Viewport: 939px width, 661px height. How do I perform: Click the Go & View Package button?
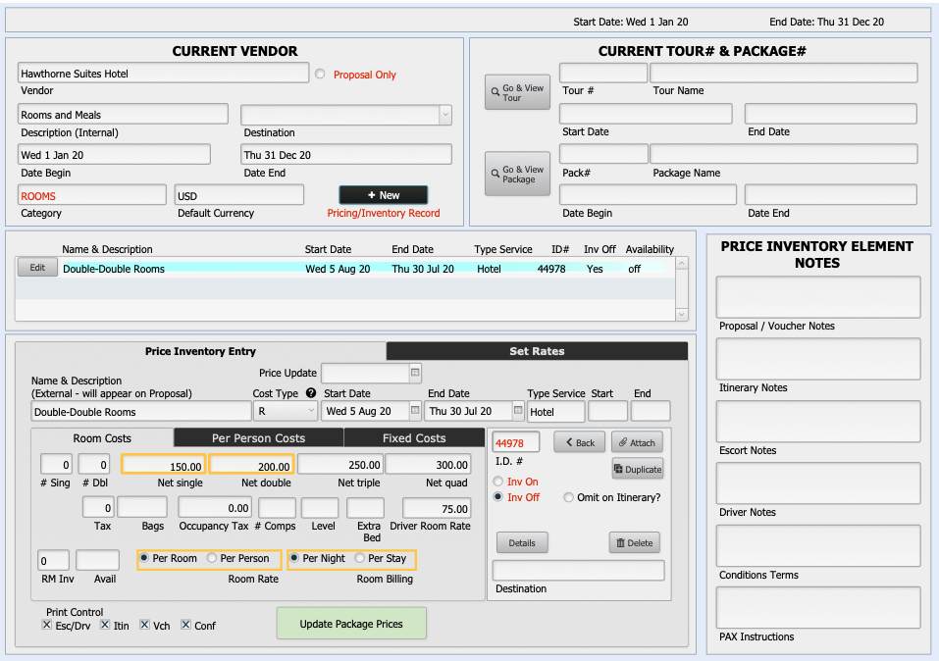pyautogui.click(x=517, y=174)
